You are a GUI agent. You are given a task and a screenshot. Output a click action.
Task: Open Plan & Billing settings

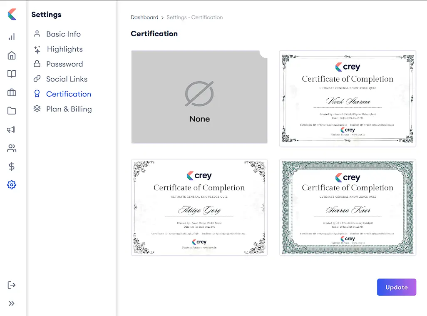[69, 109]
